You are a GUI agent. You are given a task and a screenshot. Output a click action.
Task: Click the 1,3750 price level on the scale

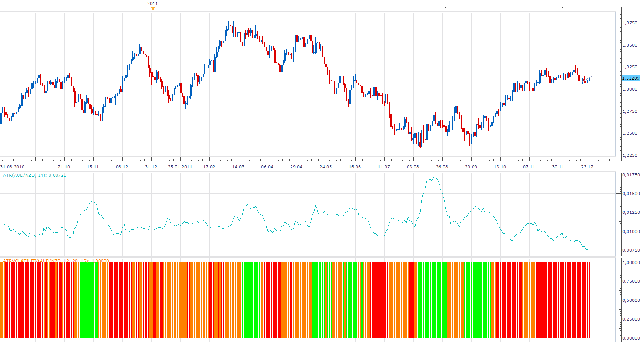630,23
